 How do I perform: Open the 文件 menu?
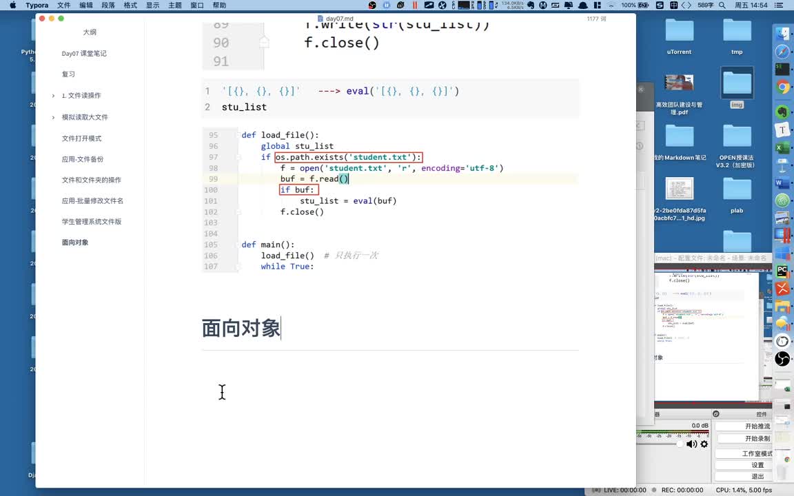click(x=64, y=5)
